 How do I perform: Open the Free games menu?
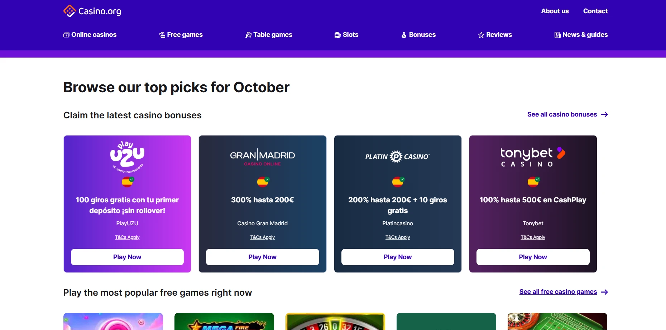click(x=181, y=35)
